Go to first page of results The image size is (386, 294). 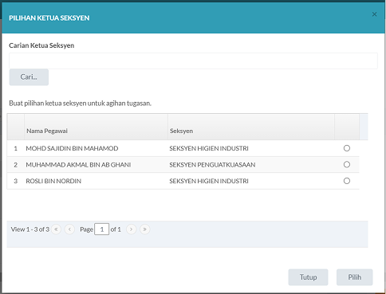tap(56, 229)
